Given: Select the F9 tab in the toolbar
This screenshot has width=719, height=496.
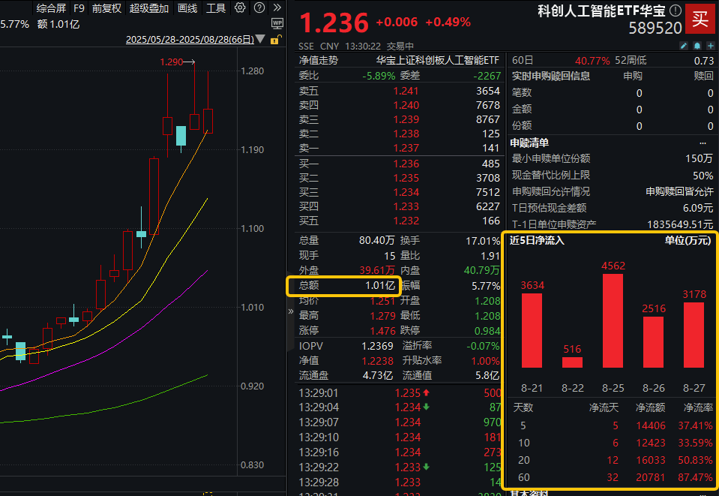Looking at the screenshot, I should pyautogui.click(x=79, y=8).
